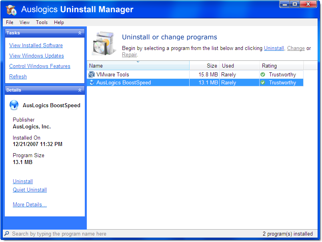Close the Uninstall Manager window
322x242 pixels.
[x=308, y=4]
